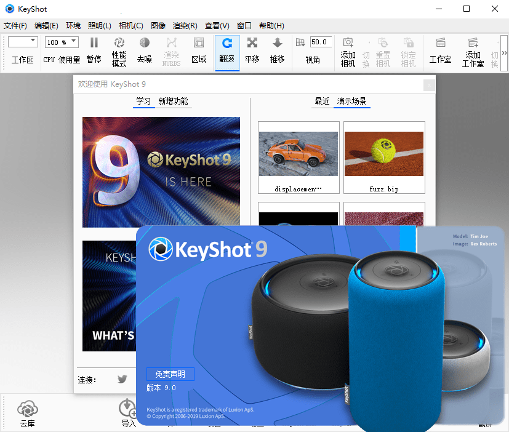Close the welcome dialog

429,85
